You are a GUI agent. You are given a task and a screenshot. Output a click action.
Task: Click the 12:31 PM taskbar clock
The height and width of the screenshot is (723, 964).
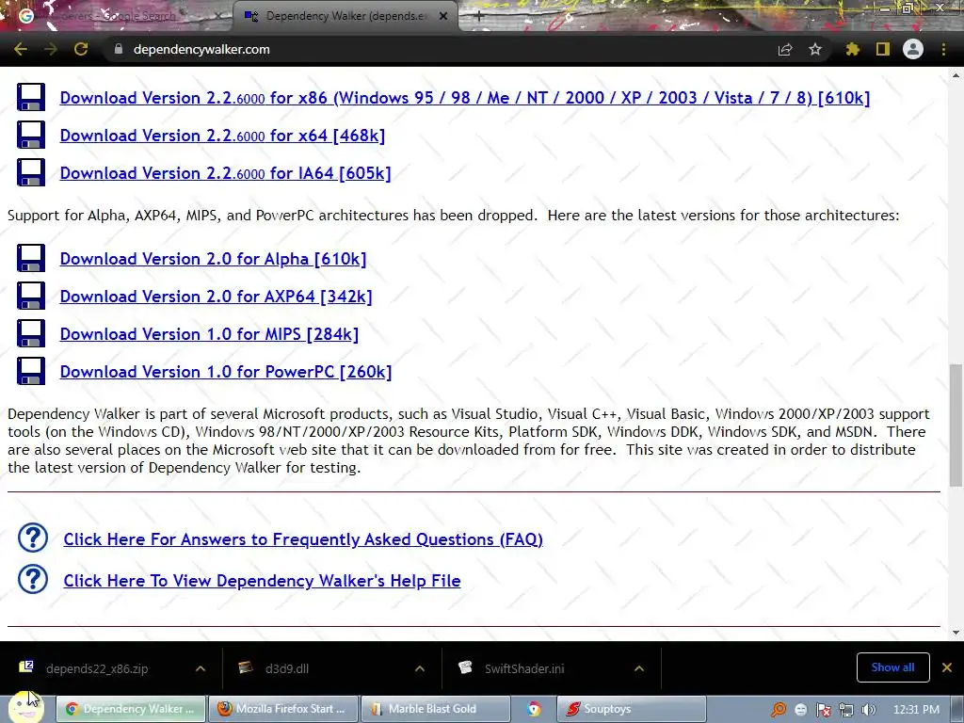point(916,710)
